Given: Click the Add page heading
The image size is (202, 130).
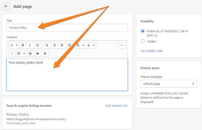Looking at the screenshot, I should point(22,6).
